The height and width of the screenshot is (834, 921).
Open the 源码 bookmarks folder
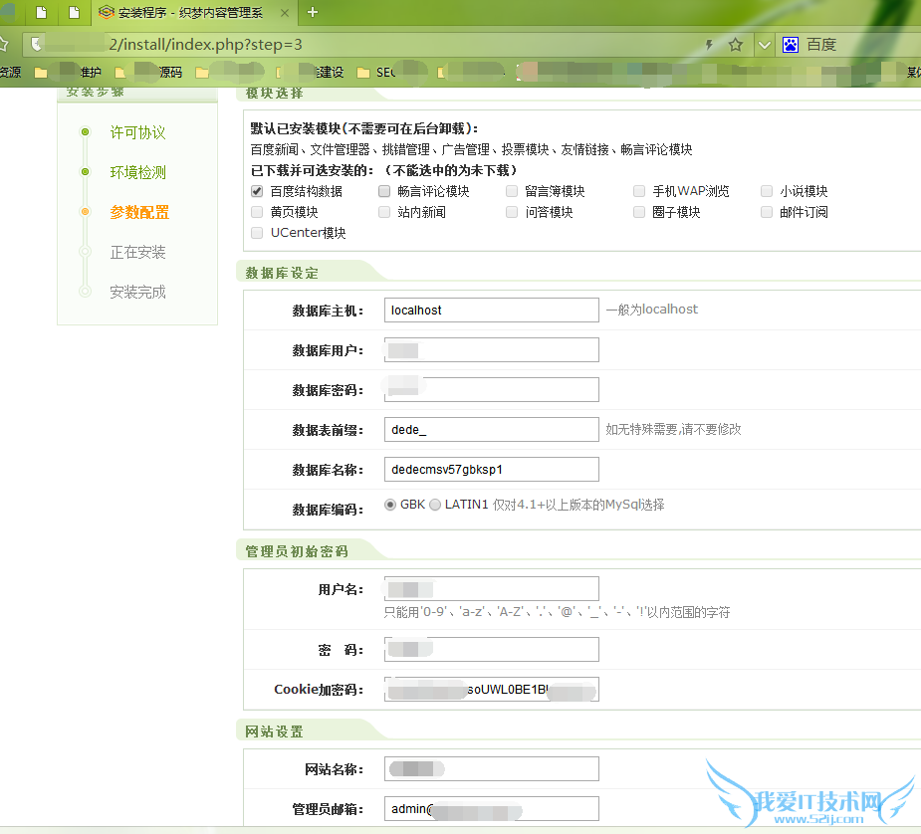coord(171,72)
